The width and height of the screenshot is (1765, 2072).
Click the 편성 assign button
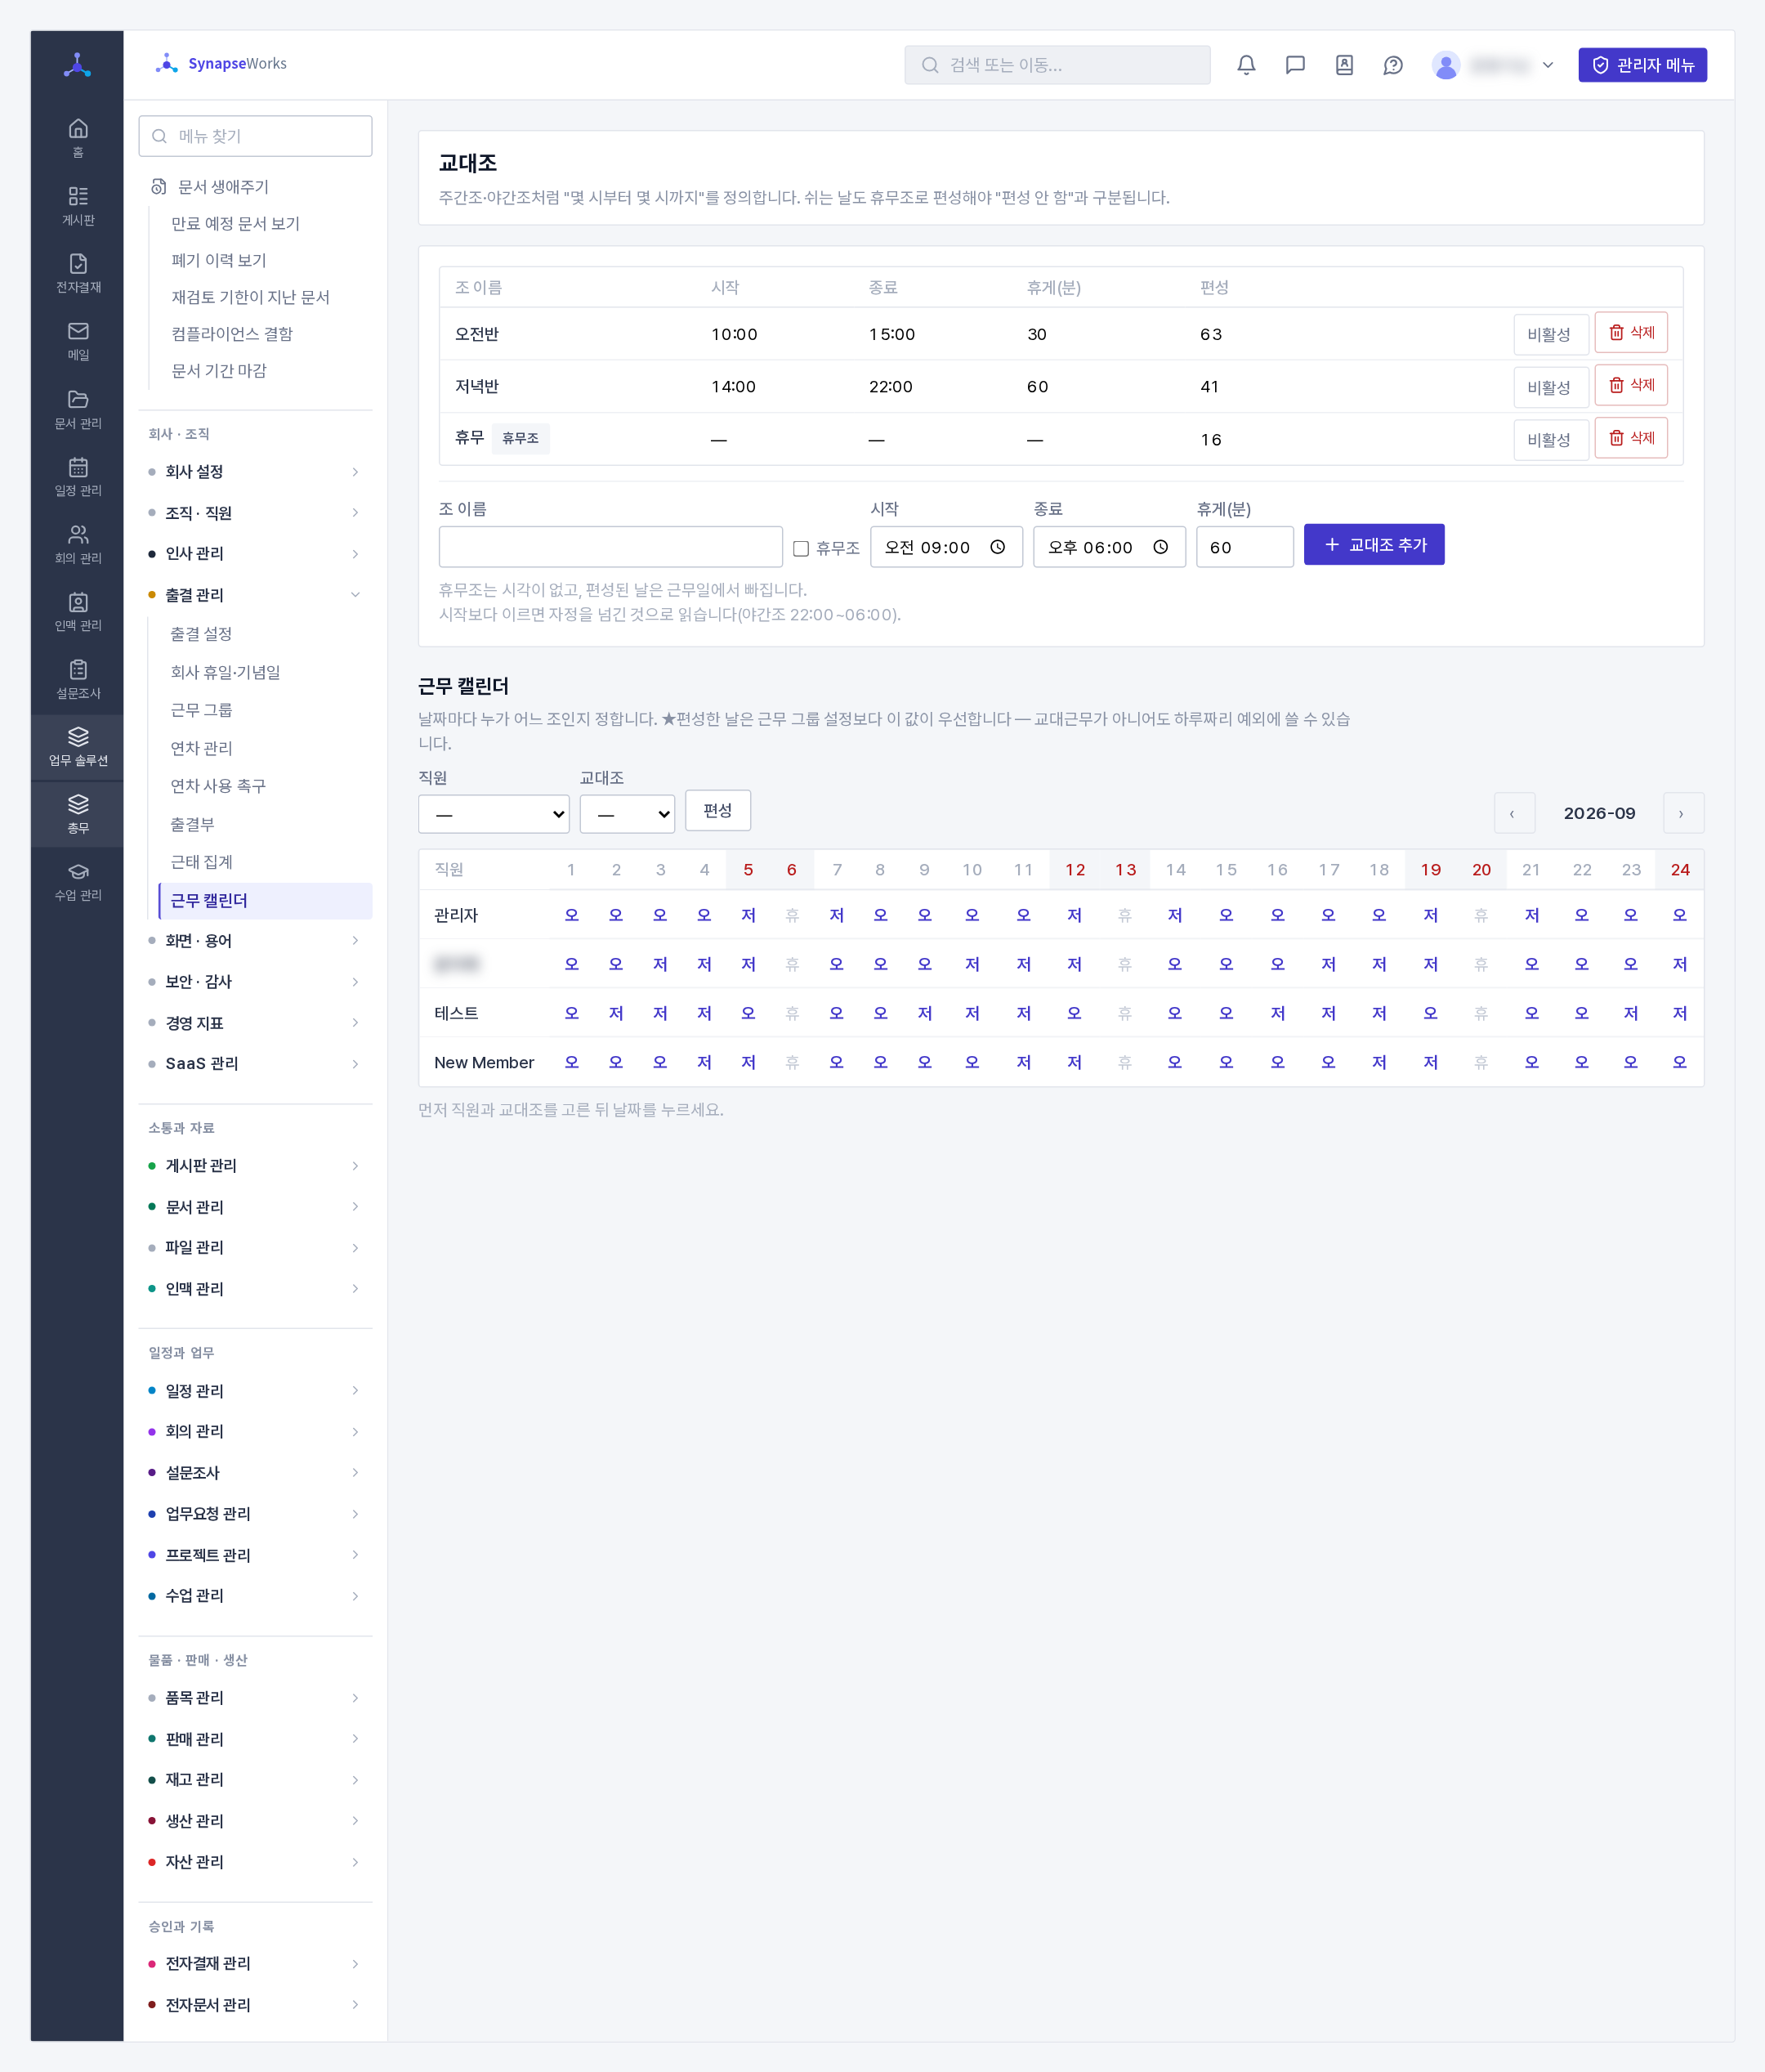tap(717, 810)
